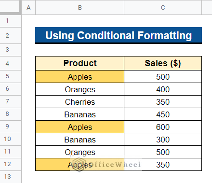Screen dimensions: 212x183
Task: Select the sales value 450 cell
Action: tap(163, 114)
